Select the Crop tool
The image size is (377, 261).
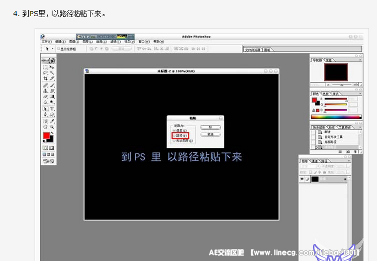(x=45, y=78)
